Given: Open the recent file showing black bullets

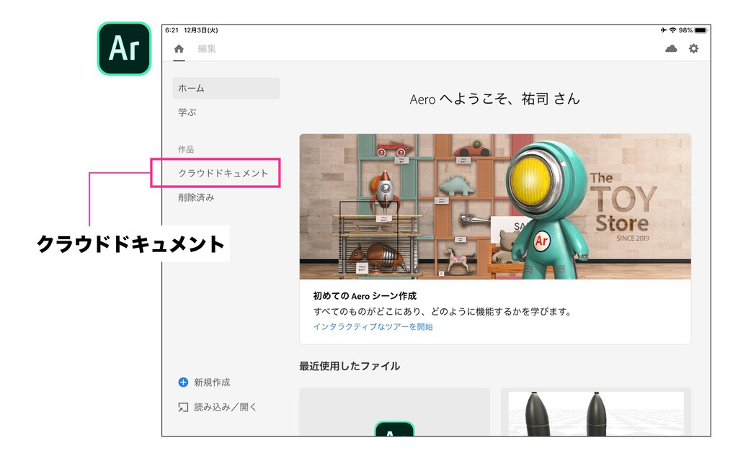Looking at the screenshot, I should pyautogui.click(x=596, y=412).
